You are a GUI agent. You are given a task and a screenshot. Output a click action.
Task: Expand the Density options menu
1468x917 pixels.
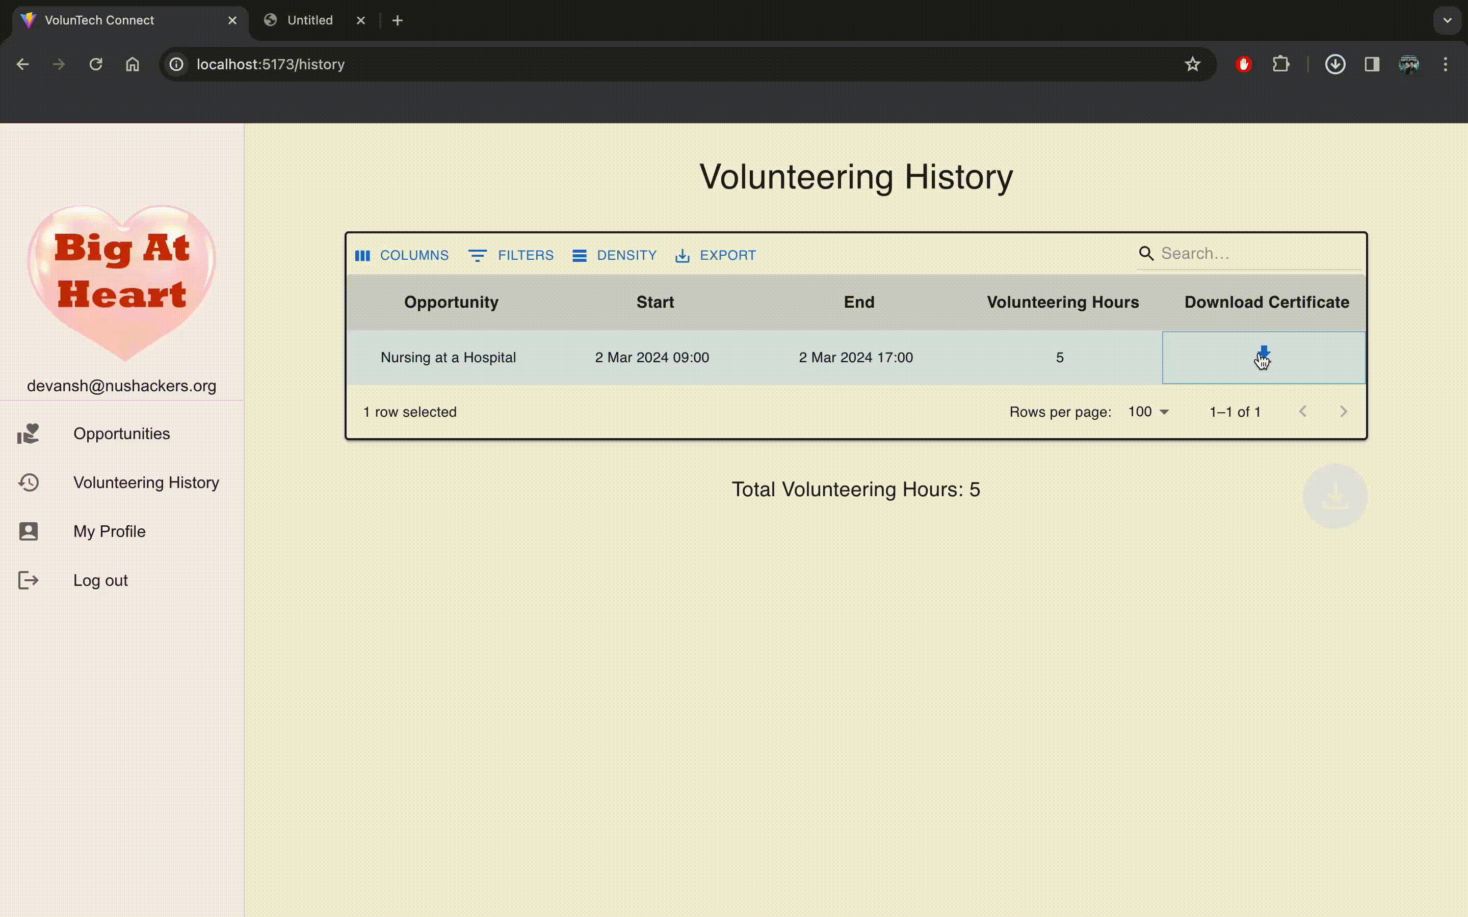[x=614, y=255]
